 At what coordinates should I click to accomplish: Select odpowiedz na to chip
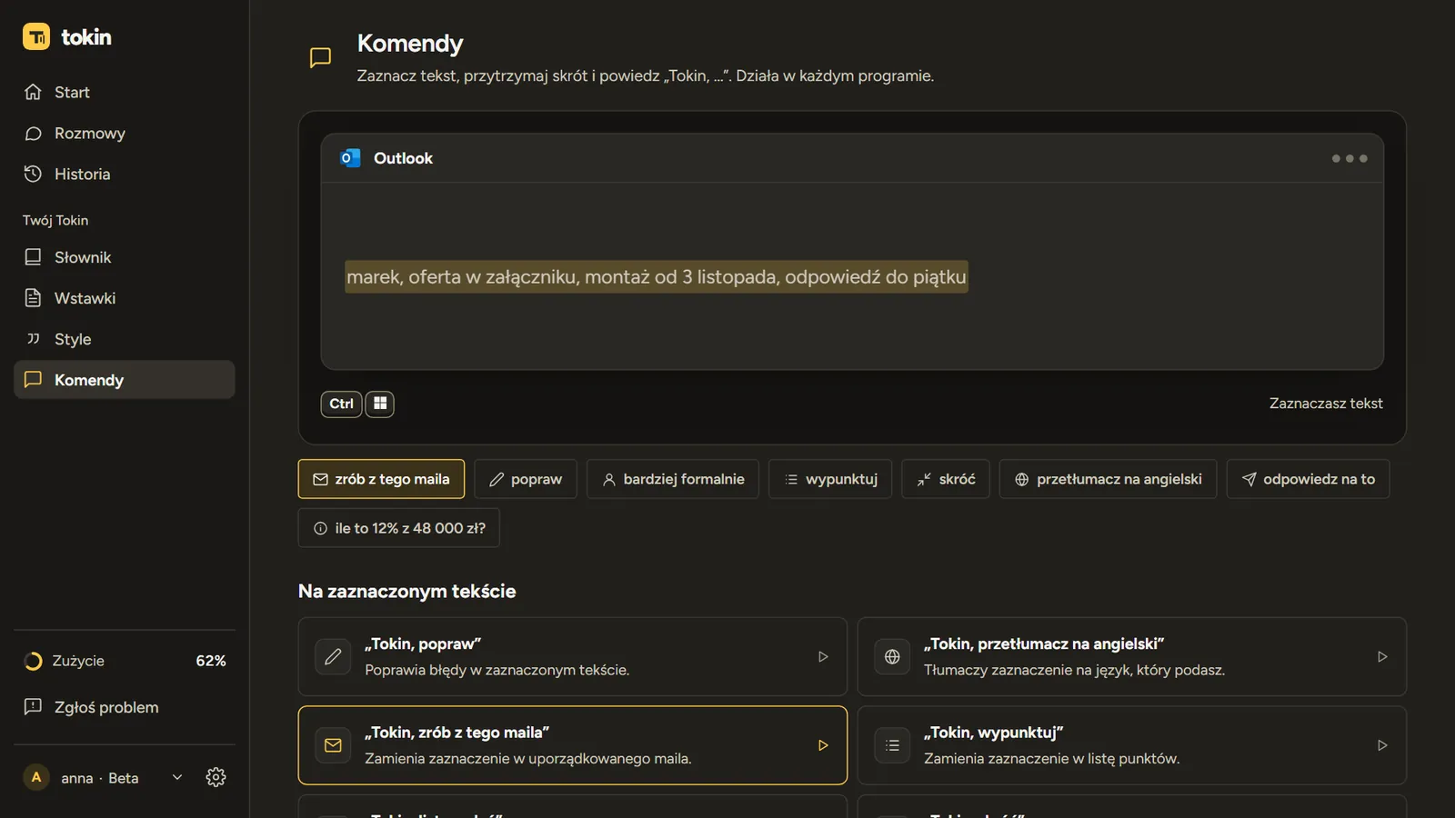pos(1308,479)
